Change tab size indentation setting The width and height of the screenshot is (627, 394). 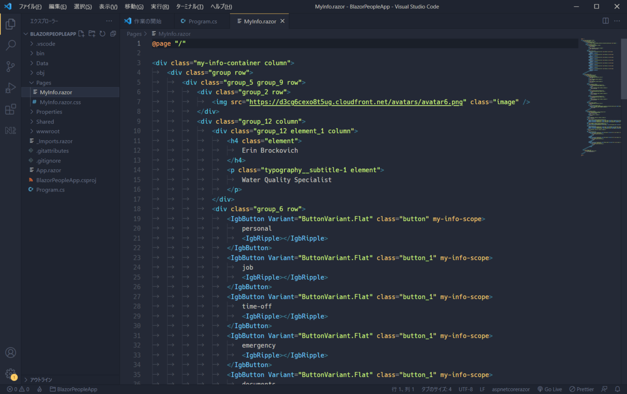[437, 389]
